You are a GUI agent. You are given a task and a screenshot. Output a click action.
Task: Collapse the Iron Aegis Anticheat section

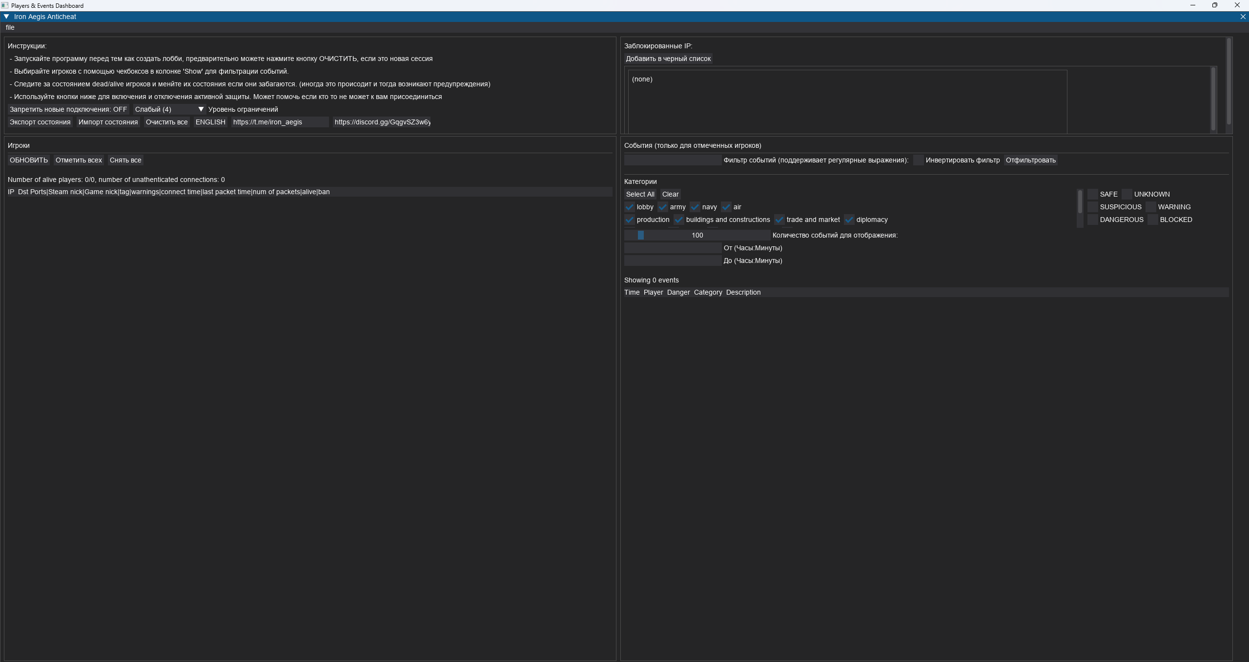7,16
